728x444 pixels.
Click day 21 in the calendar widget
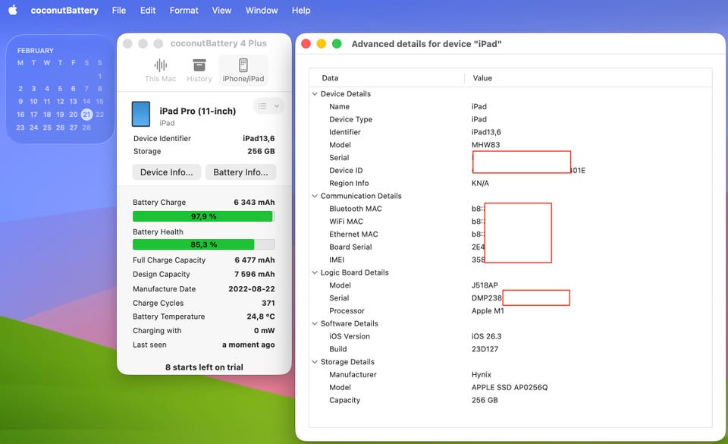86,115
